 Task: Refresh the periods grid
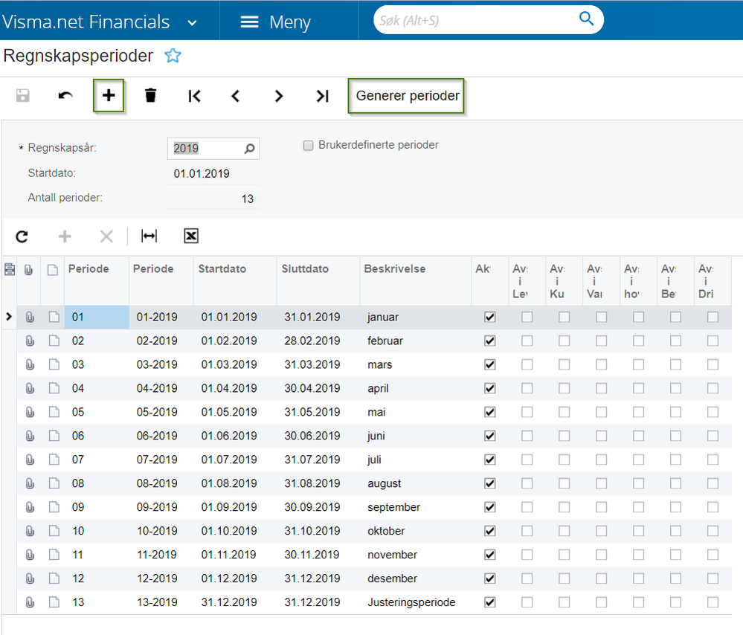pos(22,236)
